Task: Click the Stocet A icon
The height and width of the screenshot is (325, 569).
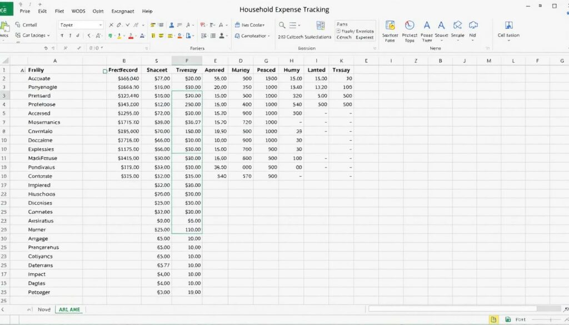Action: [441, 25]
